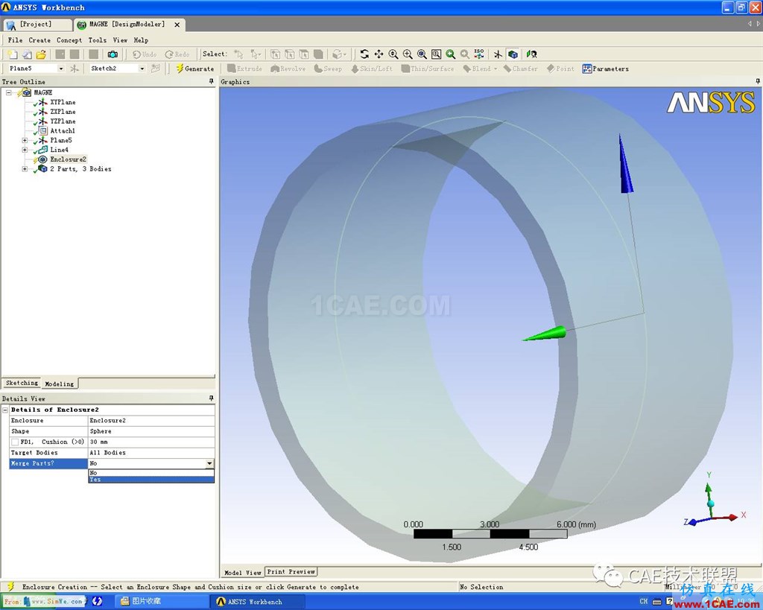Click the Point tool

(x=560, y=69)
